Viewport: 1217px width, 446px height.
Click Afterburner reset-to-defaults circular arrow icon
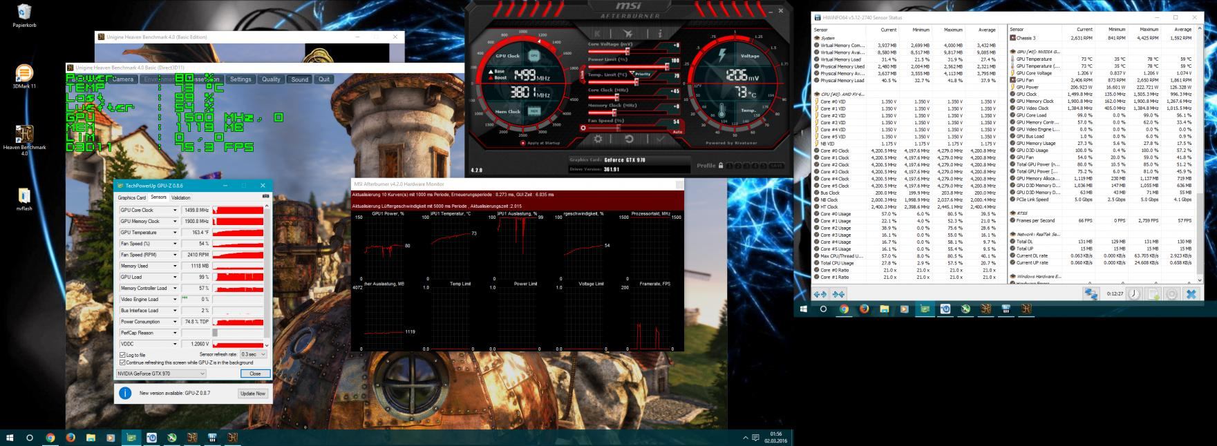pyautogui.click(x=629, y=139)
